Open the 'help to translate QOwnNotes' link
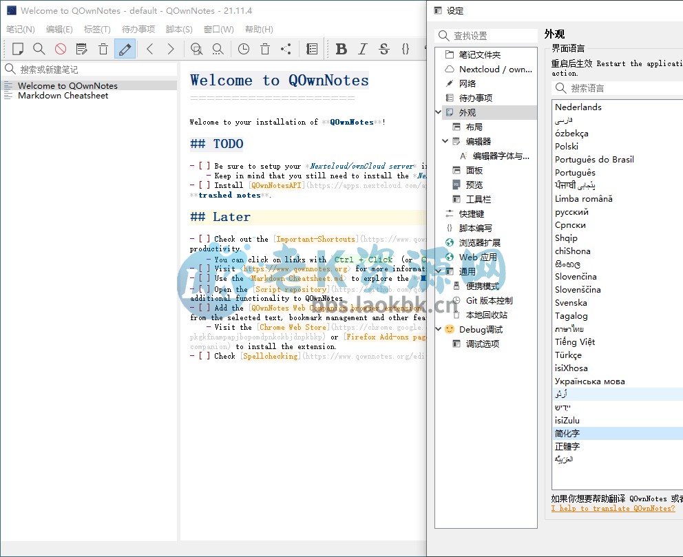The width and height of the screenshot is (683, 557). [x=613, y=508]
